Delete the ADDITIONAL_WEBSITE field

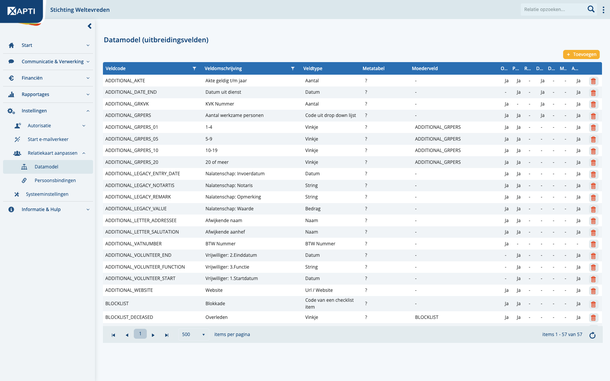(x=593, y=291)
